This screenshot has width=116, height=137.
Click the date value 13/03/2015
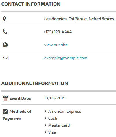pos(55,98)
